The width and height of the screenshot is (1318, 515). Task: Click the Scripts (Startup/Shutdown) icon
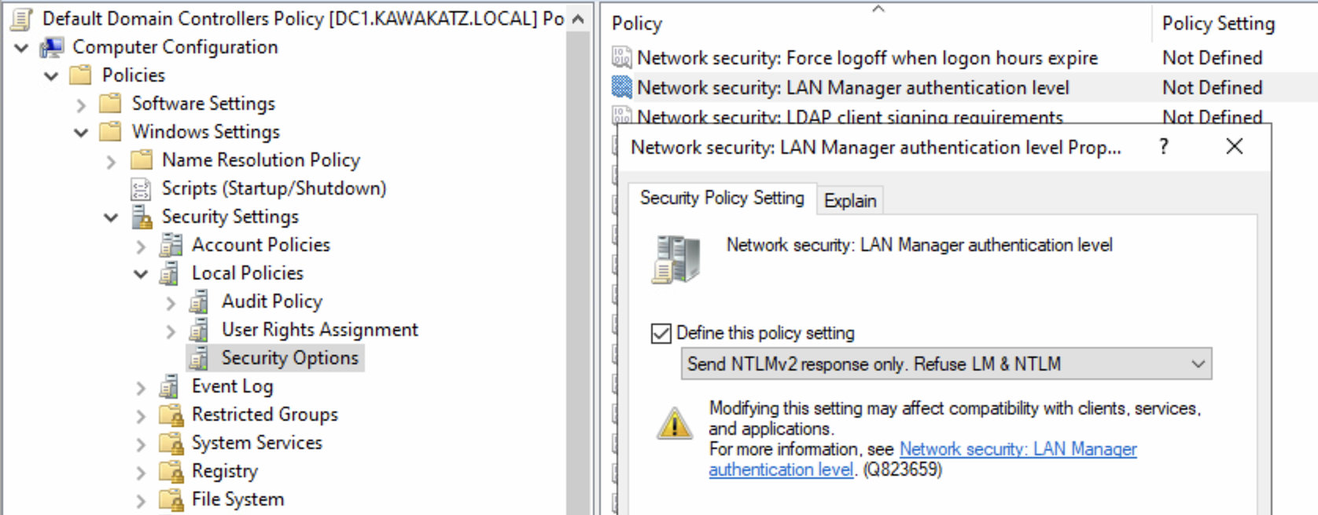pos(141,188)
